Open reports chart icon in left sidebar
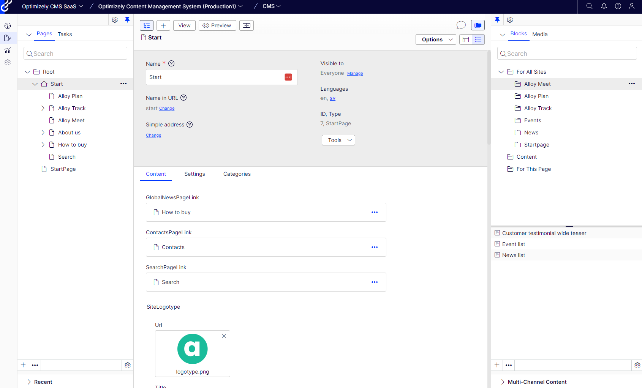This screenshot has width=642, height=388. (8, 50)
